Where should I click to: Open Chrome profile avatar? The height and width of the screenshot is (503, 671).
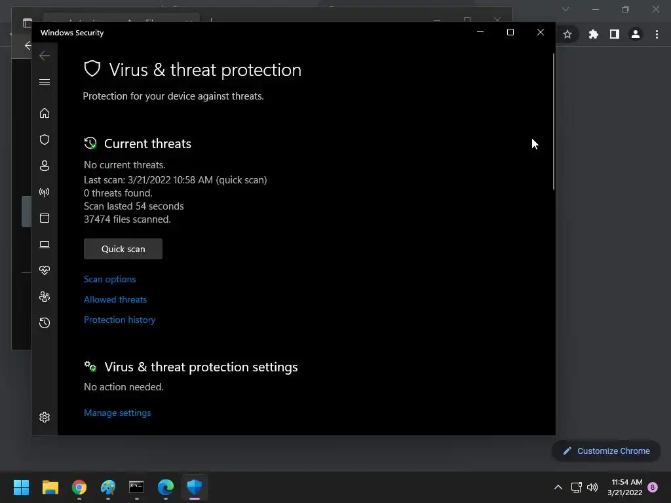tap(636, 34)
